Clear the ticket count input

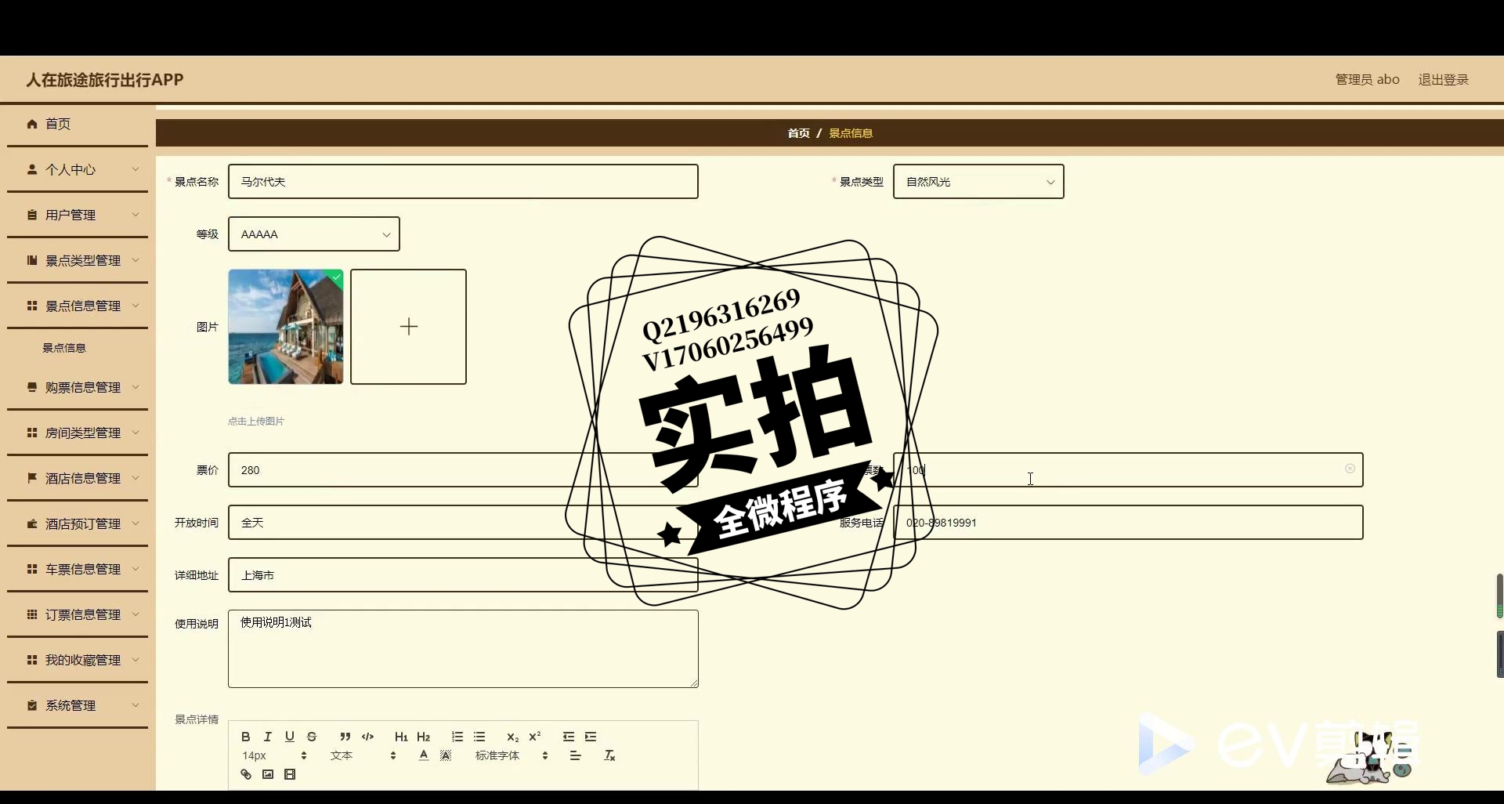(x=1350, y=469)
